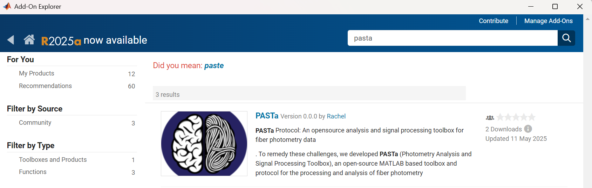Image resolution: width=592 pixels, height=188 pixels.
Task: View author Rachel's profile
Action: (x=336, y=116)
